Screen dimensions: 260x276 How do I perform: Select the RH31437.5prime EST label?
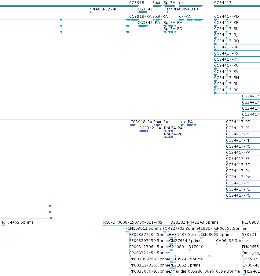(185, 235)
